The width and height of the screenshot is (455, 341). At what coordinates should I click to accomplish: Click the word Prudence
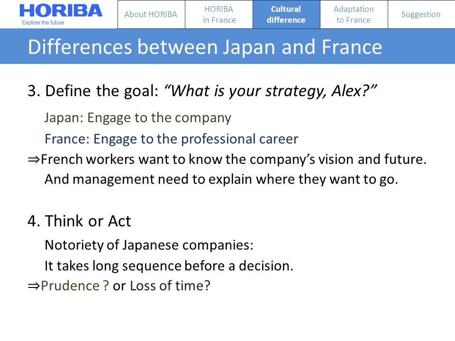pyautogui.click(x=70, y=286)
